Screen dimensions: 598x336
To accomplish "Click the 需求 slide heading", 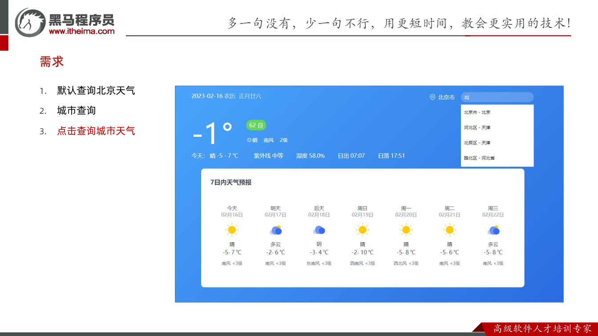I will 52,61.
